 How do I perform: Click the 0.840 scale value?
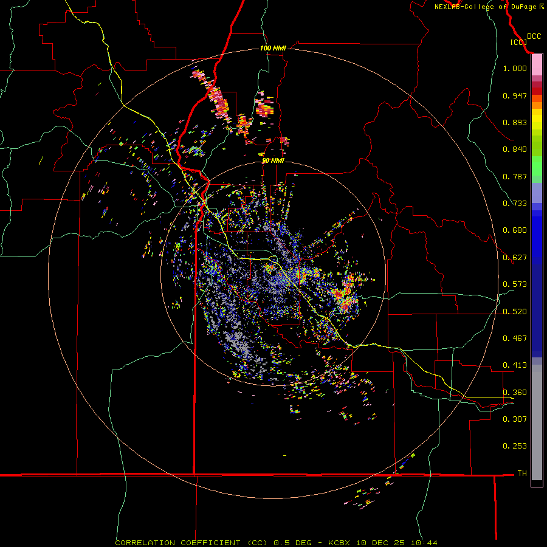click(515, 150)
